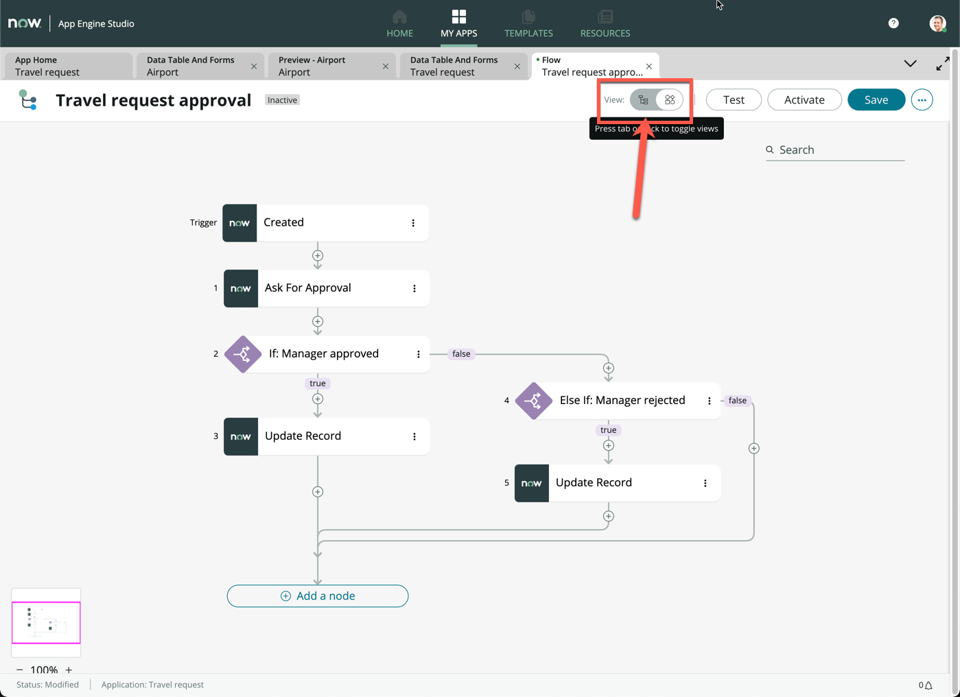The image size is (960, 697).
Task: Click Application: Travel request status text
Action: pyautogui.click(x=152, y=685)
